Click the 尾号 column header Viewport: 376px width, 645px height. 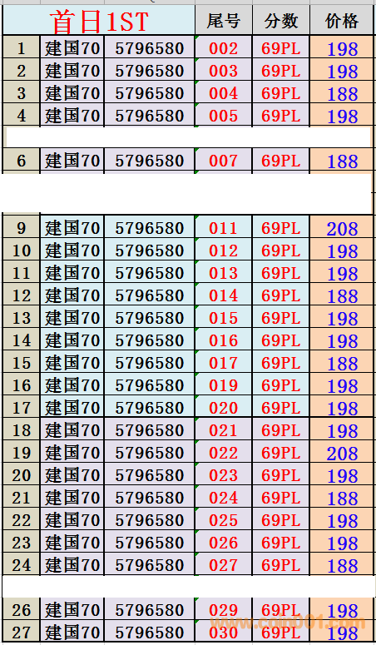(x=224, y=20)
